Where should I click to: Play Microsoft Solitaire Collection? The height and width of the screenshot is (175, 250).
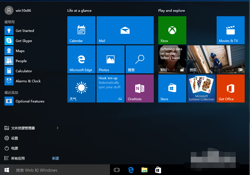[201, 88]
